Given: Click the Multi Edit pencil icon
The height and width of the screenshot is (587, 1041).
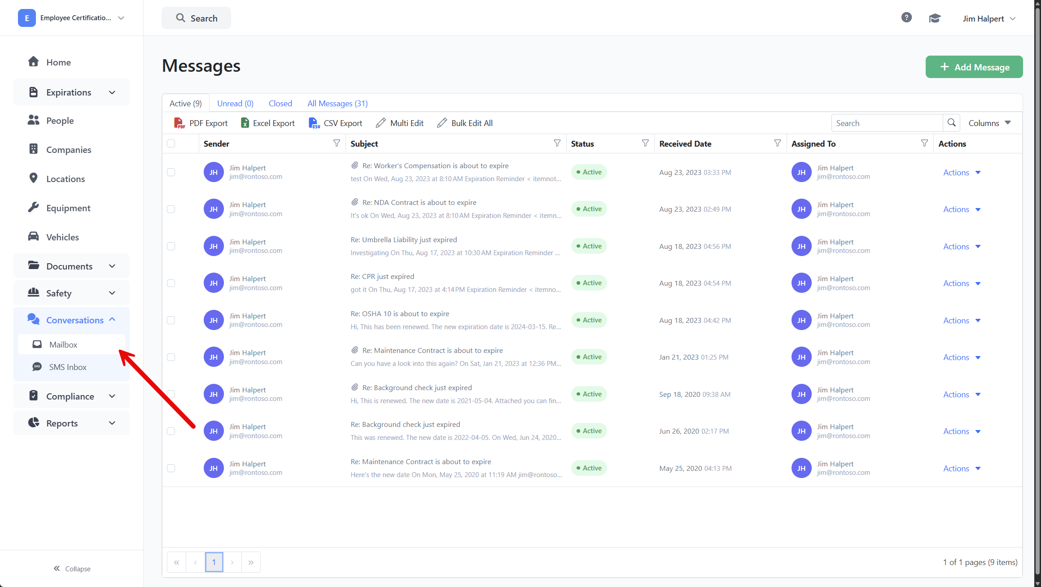Looking at the screenshot, I should 381,123.
